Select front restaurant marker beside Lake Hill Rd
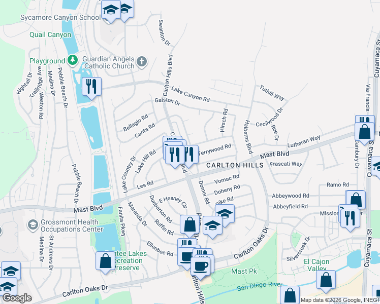380x304 pixels. 174,156
